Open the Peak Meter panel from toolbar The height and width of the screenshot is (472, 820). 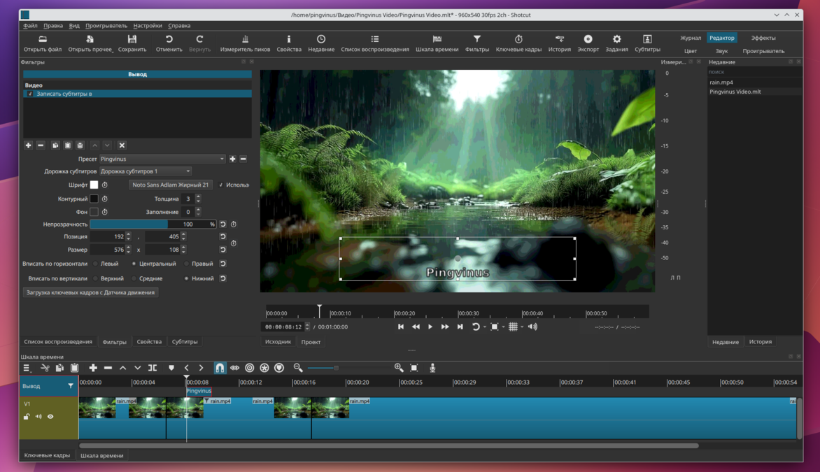click(x=245, y=43)
